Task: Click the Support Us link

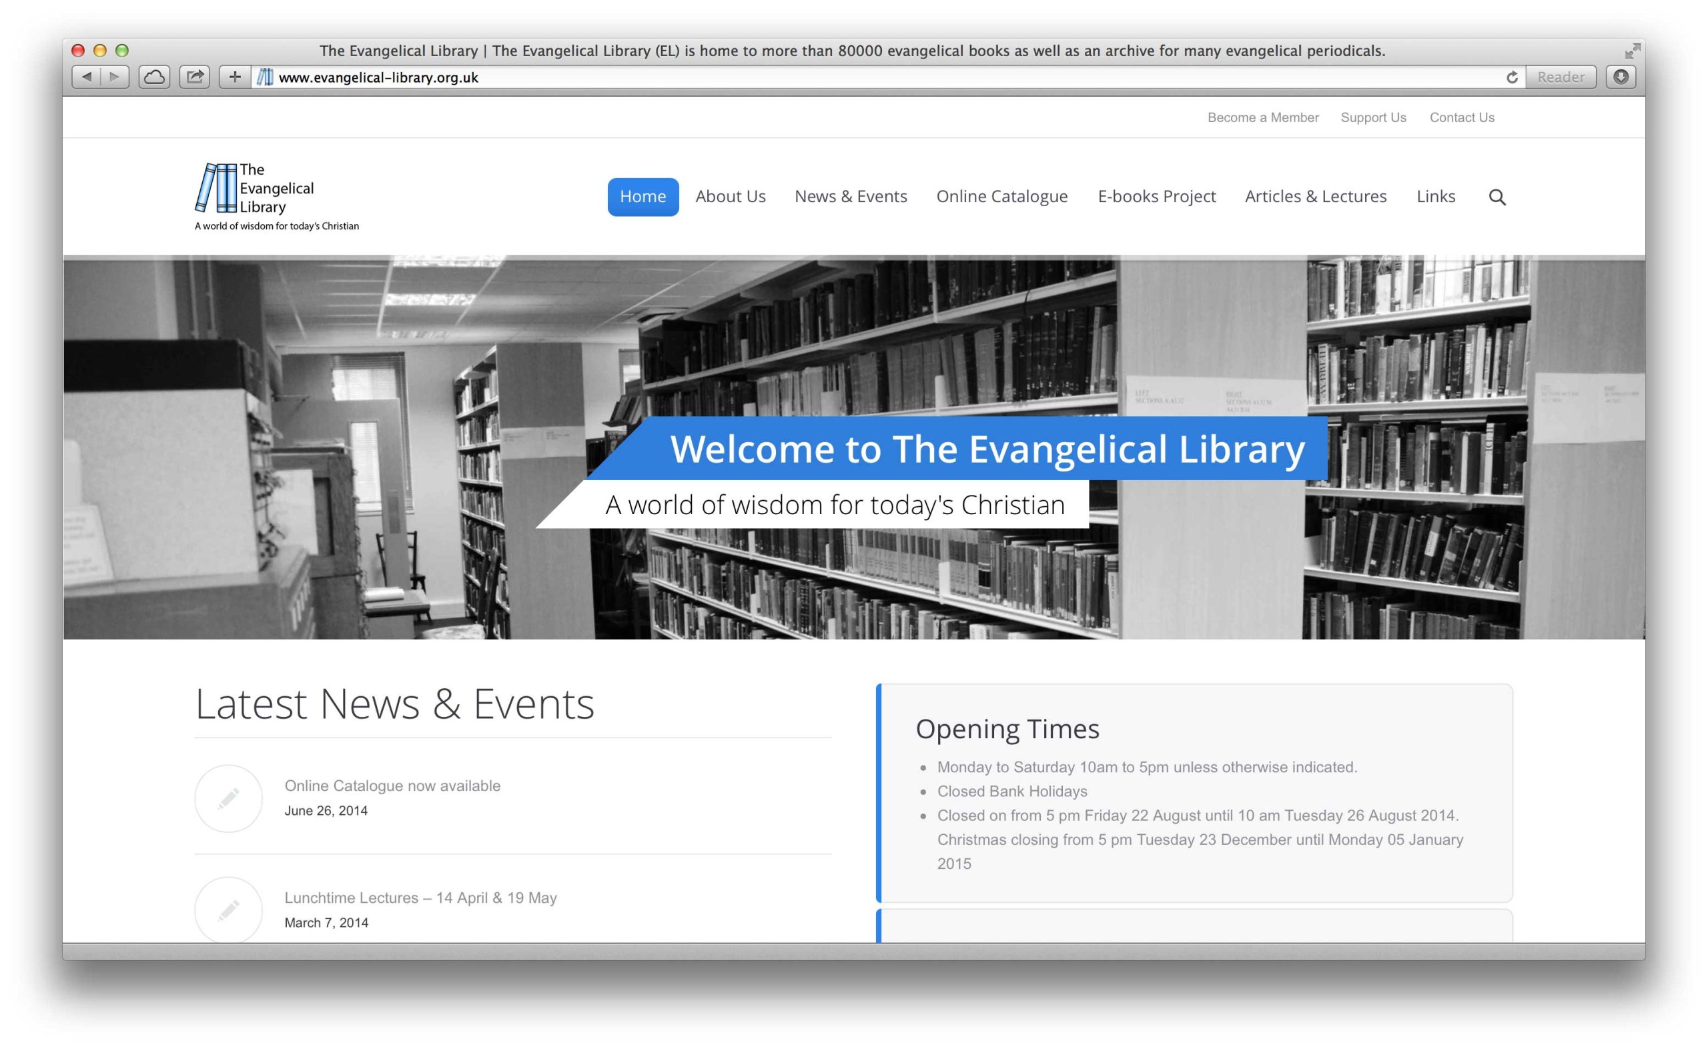Action: (1373, 118)
